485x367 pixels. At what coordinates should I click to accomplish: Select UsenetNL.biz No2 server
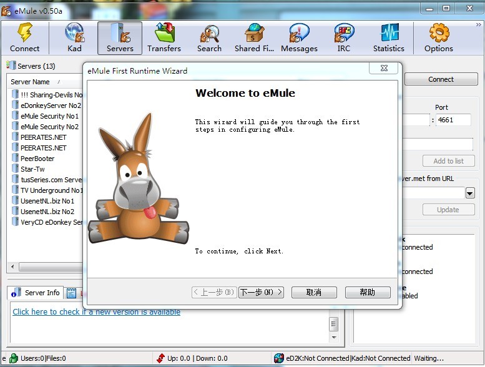point(47,212)
